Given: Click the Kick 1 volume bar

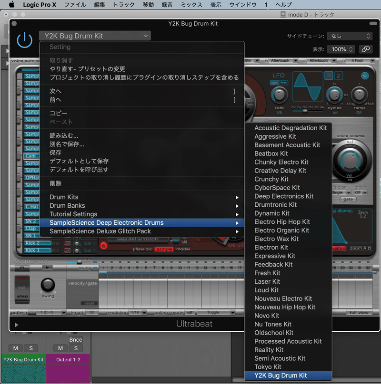Looking at the screenshot, I should 38,250.
